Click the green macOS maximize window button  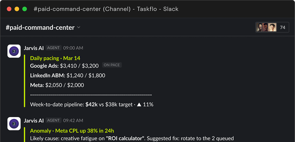[x=25, y=9]
